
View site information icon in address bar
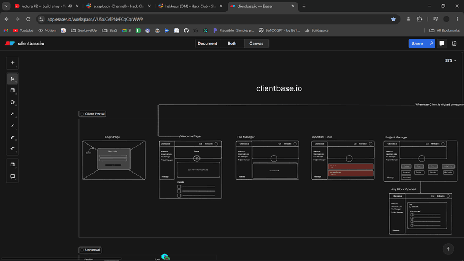coord(41,19)
